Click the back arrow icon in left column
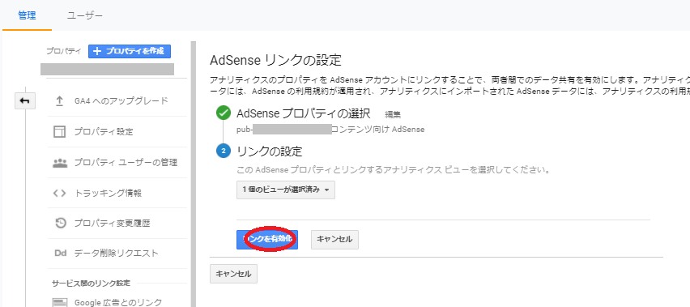690x307 pixels. [25, 101]
